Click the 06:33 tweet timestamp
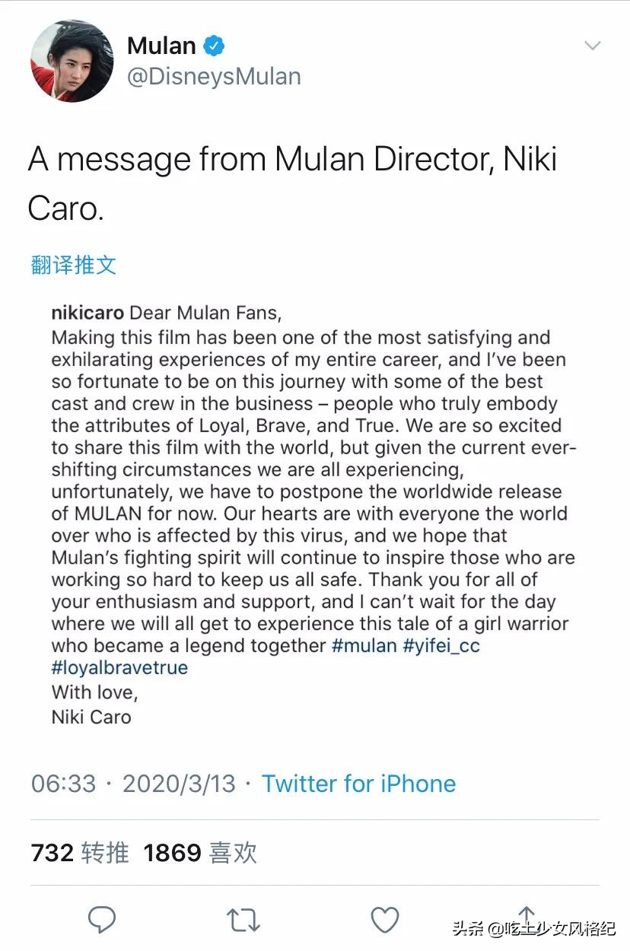The width and height of the screenshot is (630, 951). 64,784
